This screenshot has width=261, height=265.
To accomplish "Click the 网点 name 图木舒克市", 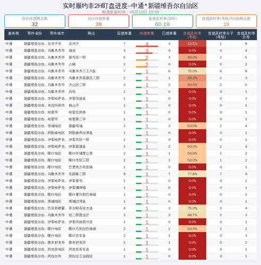I will pos(77,242).
